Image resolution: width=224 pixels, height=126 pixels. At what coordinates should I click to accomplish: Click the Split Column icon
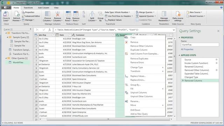92,14
